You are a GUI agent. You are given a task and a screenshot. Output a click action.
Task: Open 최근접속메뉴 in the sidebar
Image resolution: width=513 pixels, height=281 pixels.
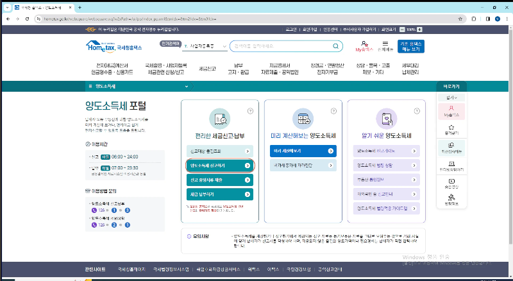pyautogui.click(x=451, y=148)
